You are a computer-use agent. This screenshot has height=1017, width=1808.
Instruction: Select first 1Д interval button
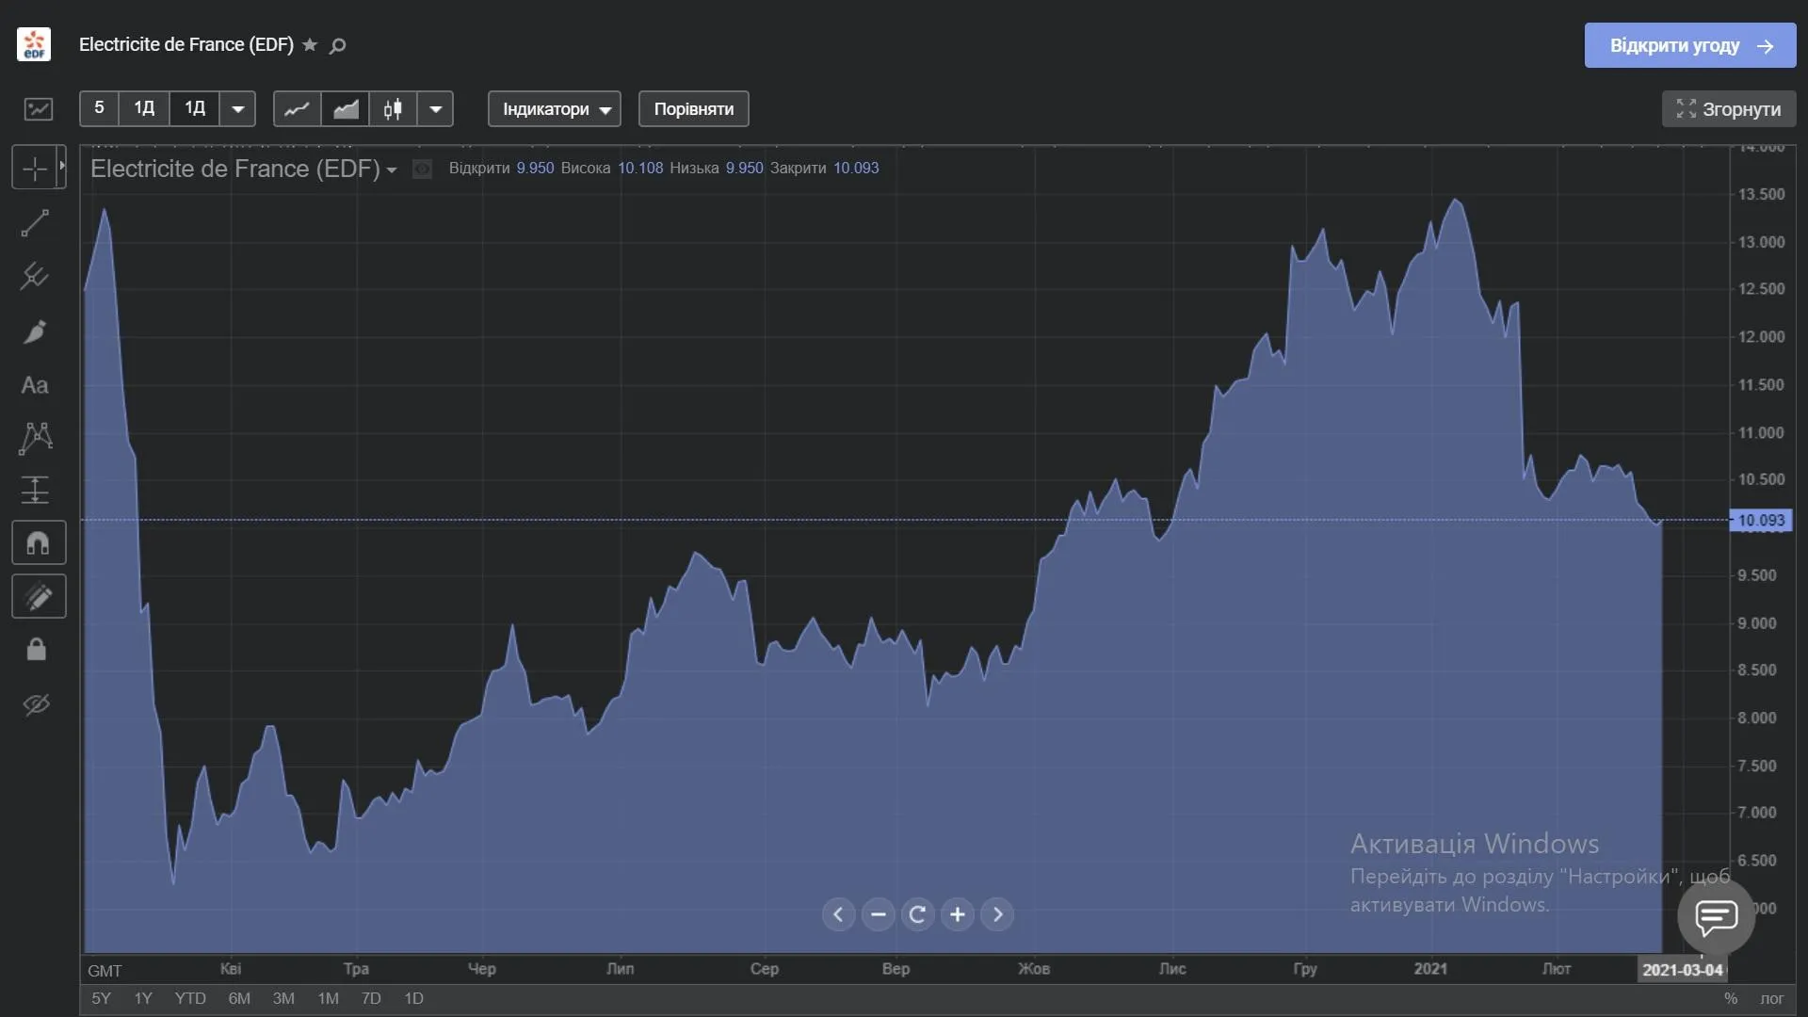tap(144, 108)
